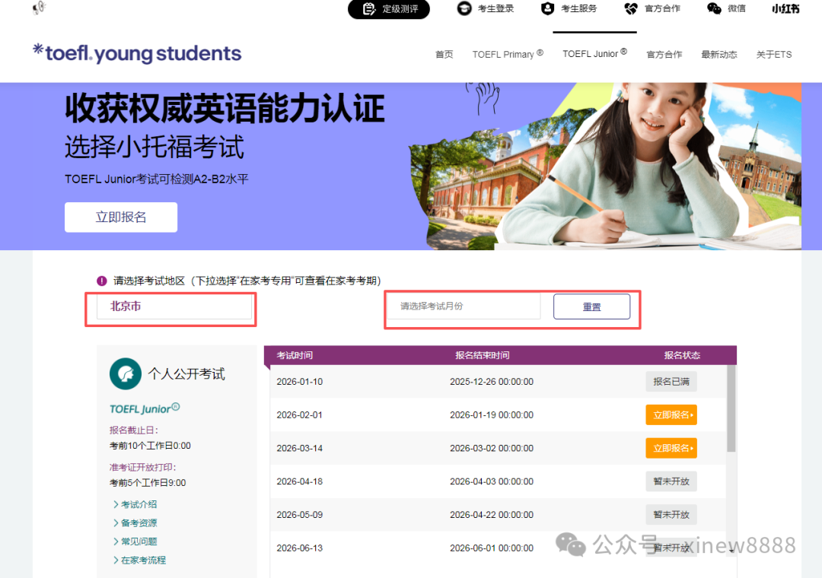Click the toefl young students logo
This screenshot has height=578, width=822.
click(x=137, y=53)
